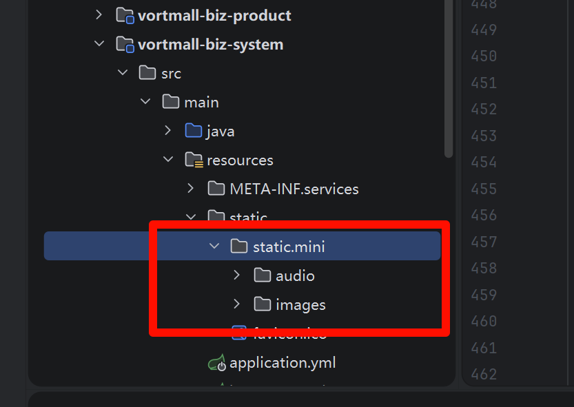Collapse the static.mini folder chevron
Image resolution: width=574 pixels, height=407 pixels.
click(214, 247)
